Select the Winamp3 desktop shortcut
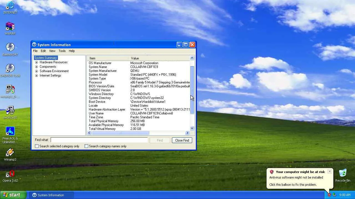Image resolution: width=355 pixels, height=199 pixels. (10, 155)
